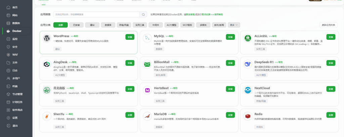Open the WordPress >>帮助 link

pos(74,36)
